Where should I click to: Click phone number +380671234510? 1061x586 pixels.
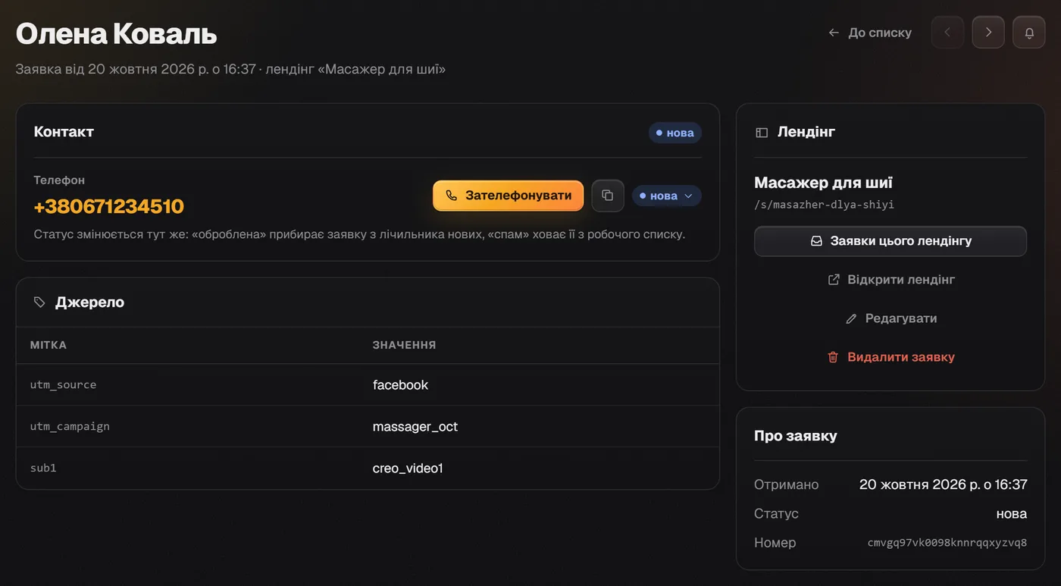(x=109, y=206)
